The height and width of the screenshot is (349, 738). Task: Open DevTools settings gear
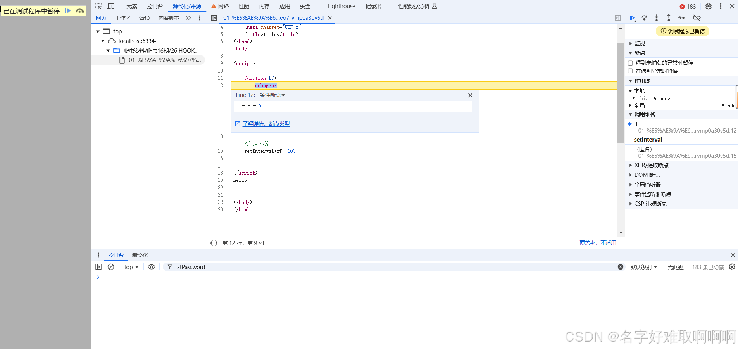point(709,6)
